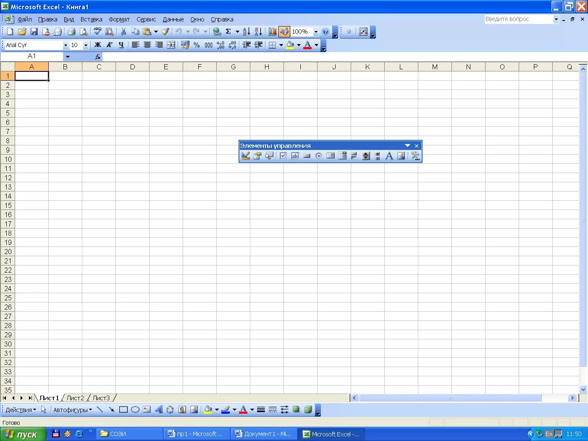Switch to the Лист2 sheet tab
This screenshot has width=588, height=441.
[x=75, y=398]
